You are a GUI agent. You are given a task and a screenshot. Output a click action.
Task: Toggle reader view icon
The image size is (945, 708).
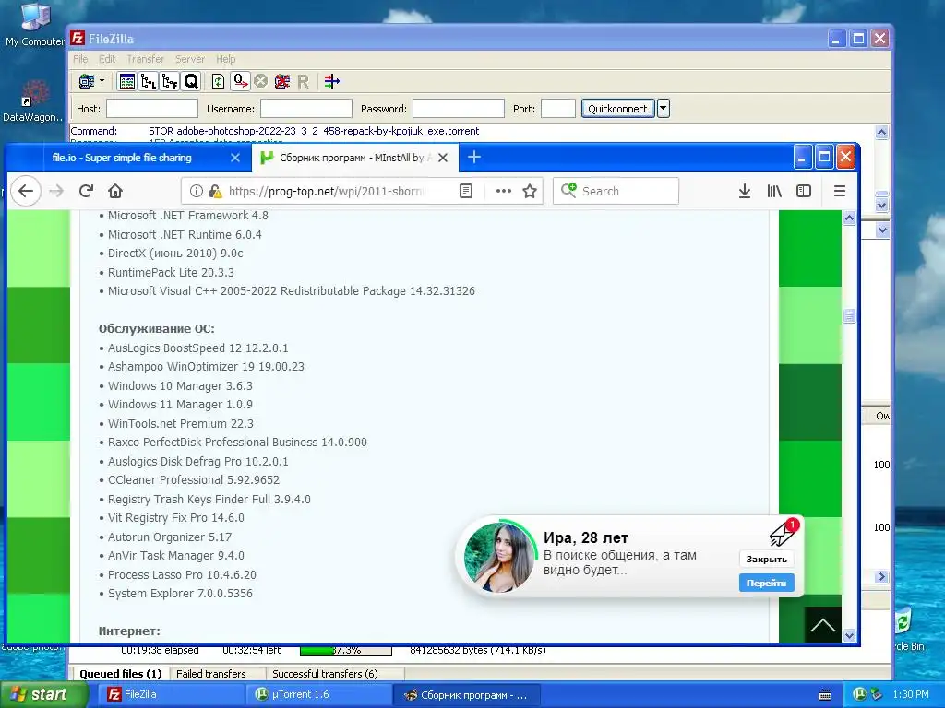[x=466, y=191]
